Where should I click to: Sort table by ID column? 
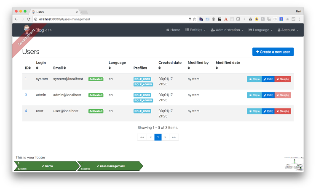(28, 68)
